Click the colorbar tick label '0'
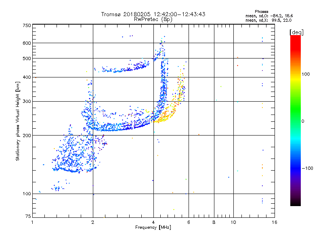 (x=303, y=121)
